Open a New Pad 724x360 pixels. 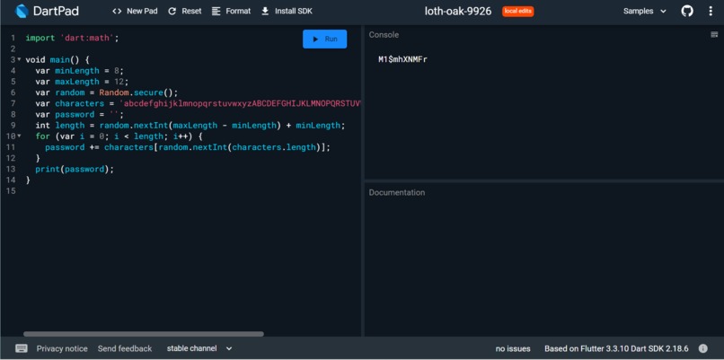[135, 11]
